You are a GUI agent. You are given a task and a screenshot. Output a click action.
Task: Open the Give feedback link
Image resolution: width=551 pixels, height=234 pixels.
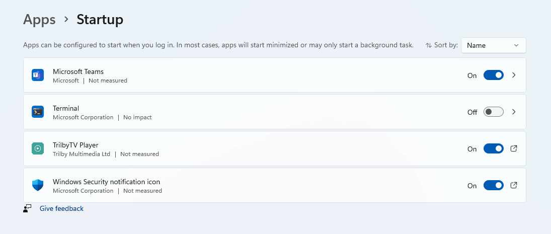click(61, 208)
